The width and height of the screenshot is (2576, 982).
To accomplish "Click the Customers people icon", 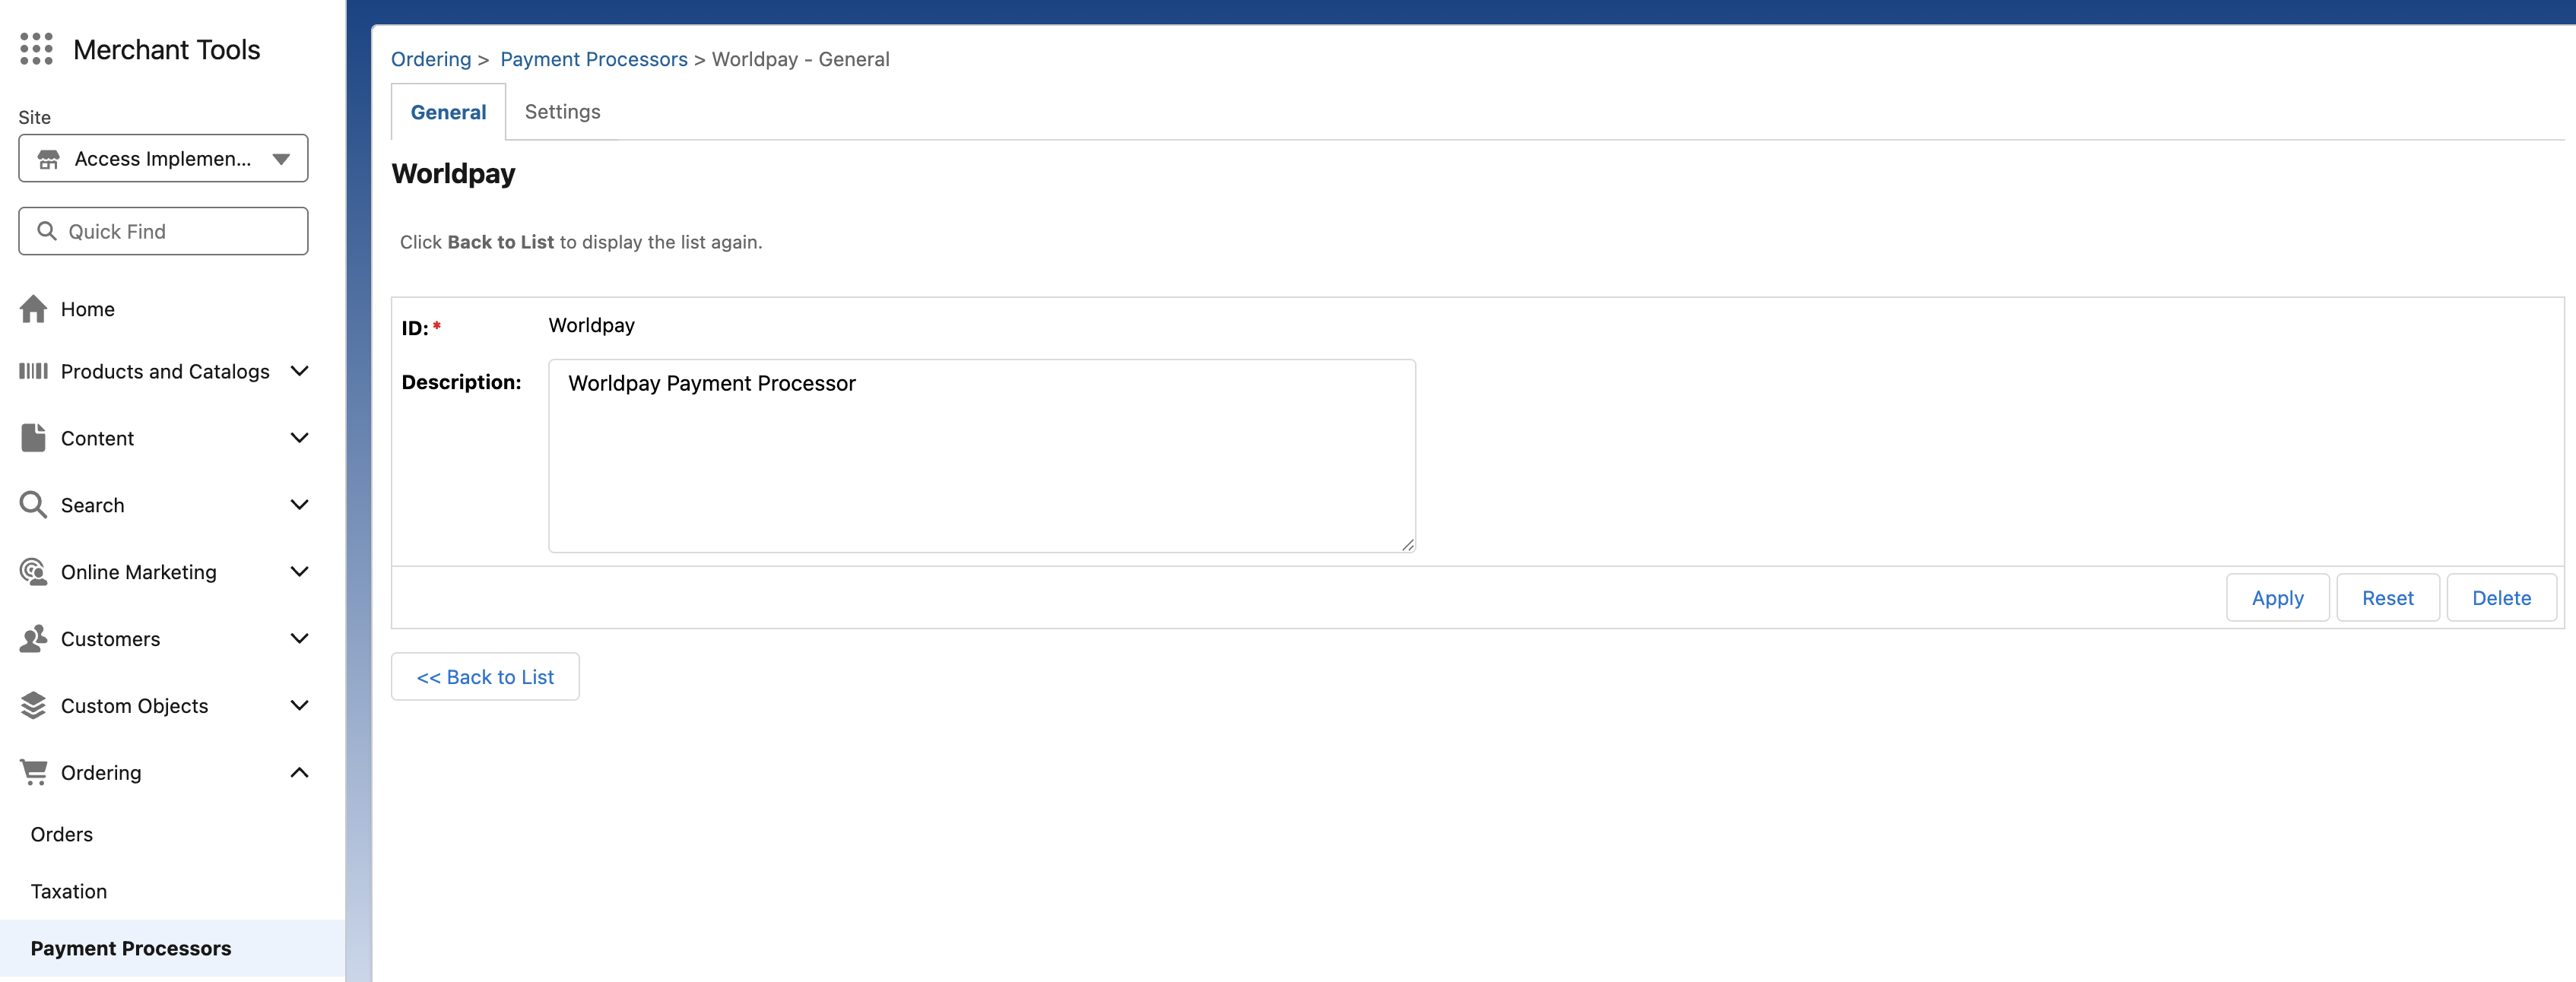I will coord(33,639).
